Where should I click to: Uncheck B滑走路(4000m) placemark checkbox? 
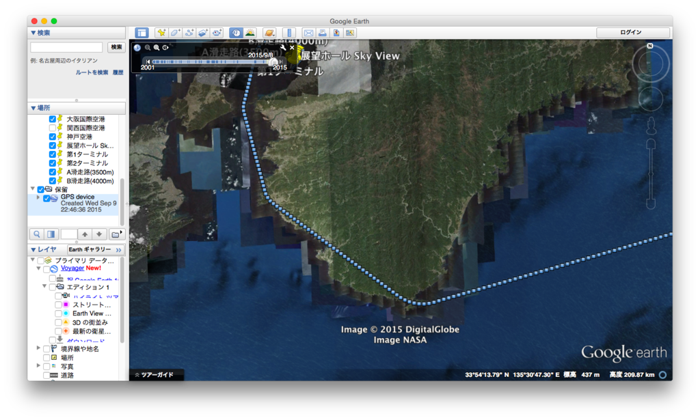point(52,181)
